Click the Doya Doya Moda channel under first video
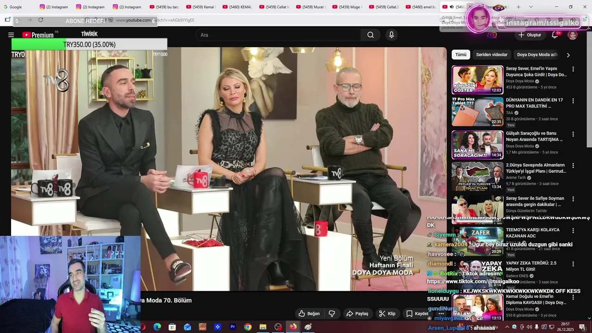592x333 pixels. pyautogui.click(x=519, y=81)
